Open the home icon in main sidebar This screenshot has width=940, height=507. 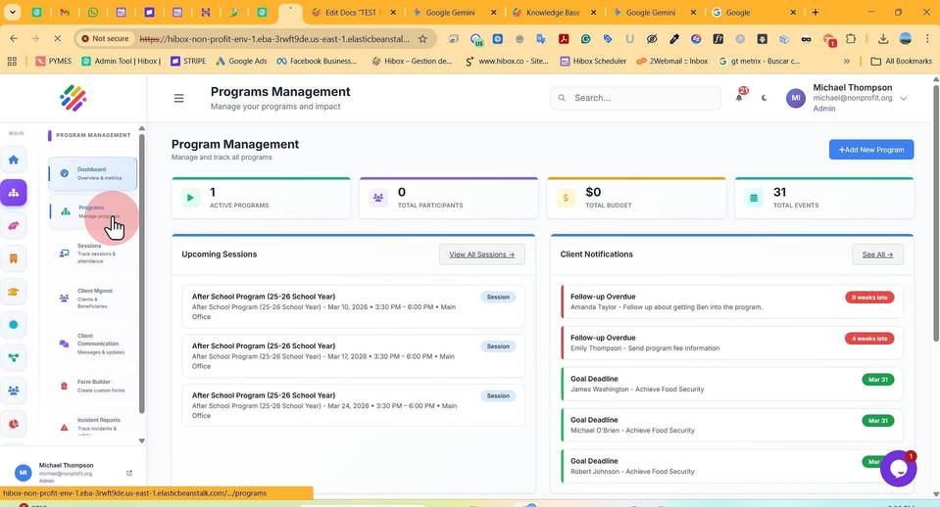click(x=13, y=160)
